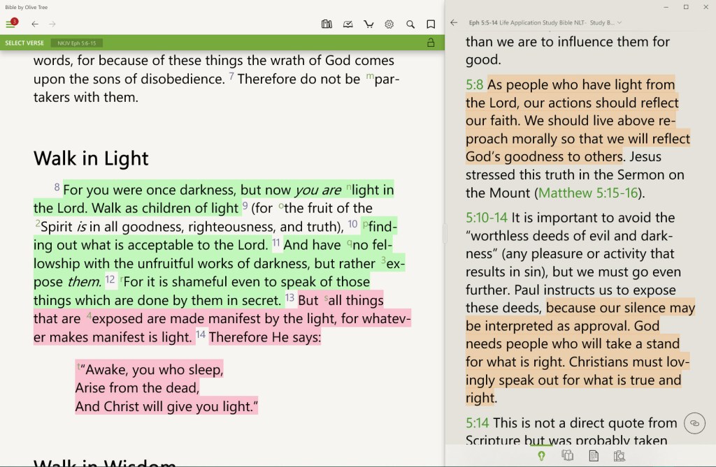Toggle pane syncing with the circular link icon
Image resolution: width=716 pixels, height=467 pixels.
tap(693, 423)
